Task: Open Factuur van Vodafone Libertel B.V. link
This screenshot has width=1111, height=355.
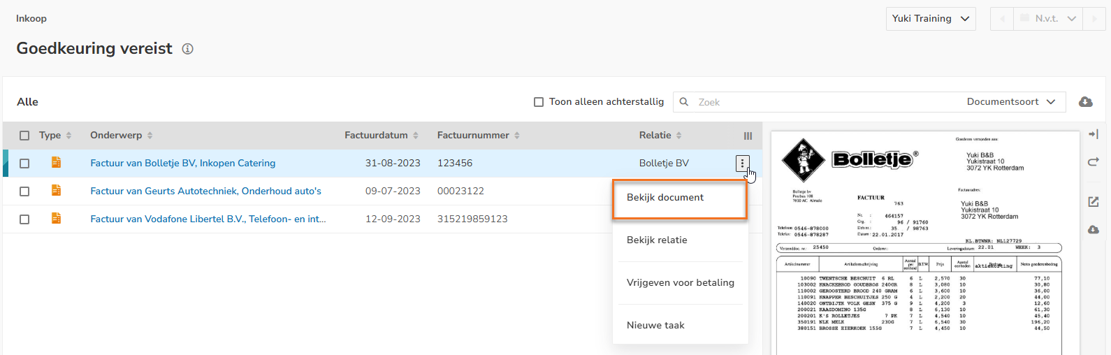Action: pos(208,219)
